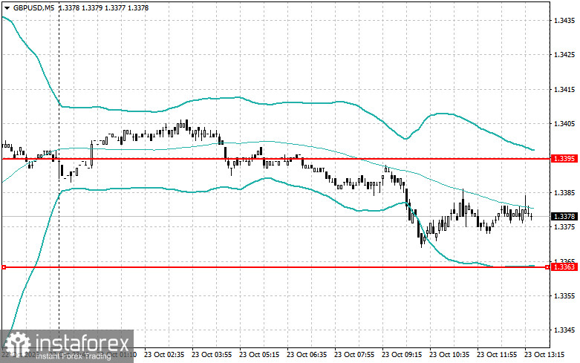Image resolution: width=580 pixels, height=363 pixels.
Task: Grab the left handle of the 1.3363 line
Action: 4,267
